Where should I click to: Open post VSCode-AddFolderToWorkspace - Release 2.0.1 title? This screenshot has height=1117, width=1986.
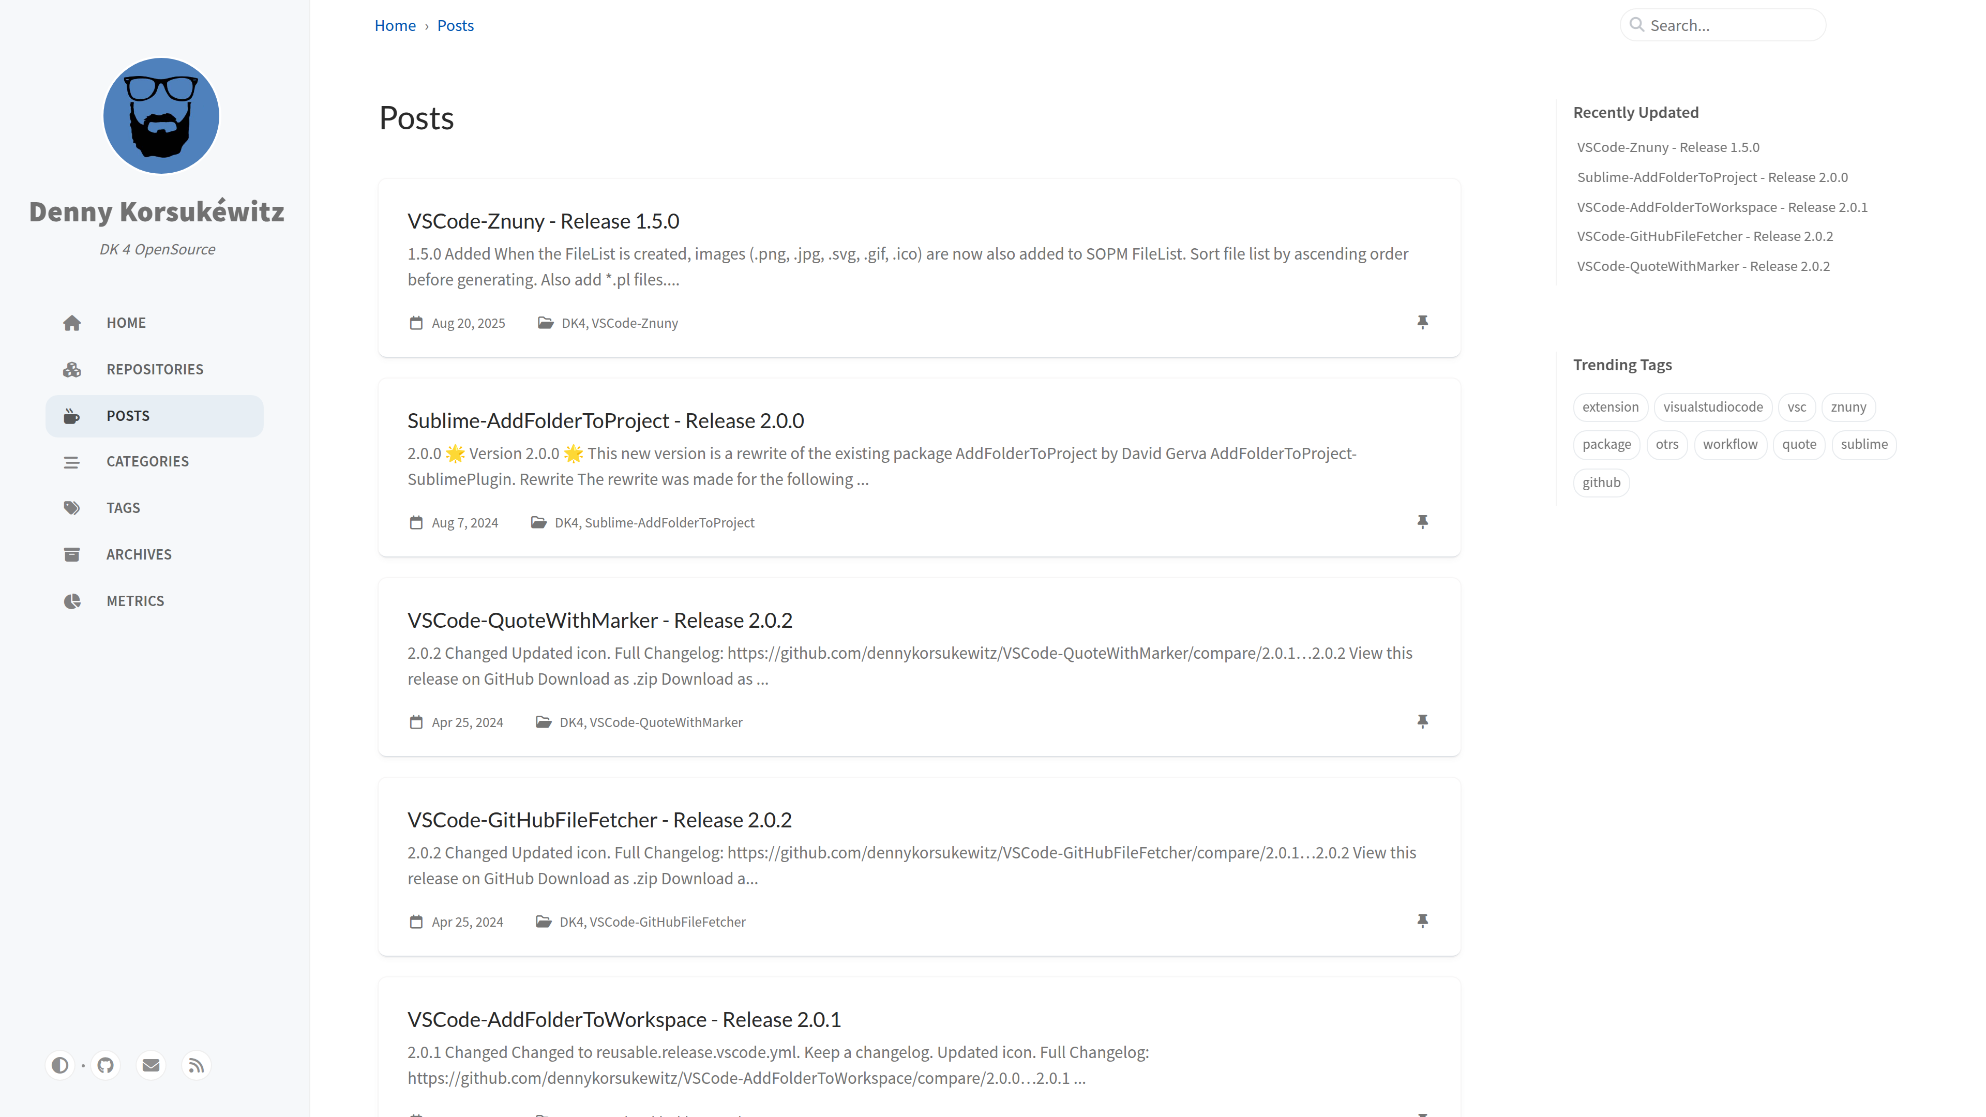624,1020
